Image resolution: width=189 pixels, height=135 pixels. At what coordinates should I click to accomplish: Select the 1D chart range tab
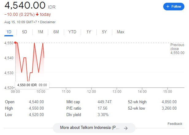coord(9,32)
